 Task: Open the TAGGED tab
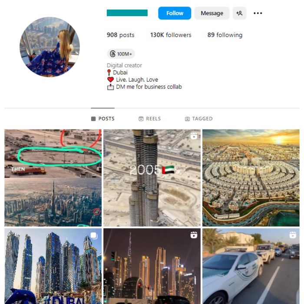199,119
